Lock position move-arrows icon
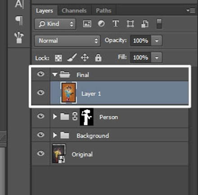The height and width of the screenshot is (195, 198). [x=85, y=57]
